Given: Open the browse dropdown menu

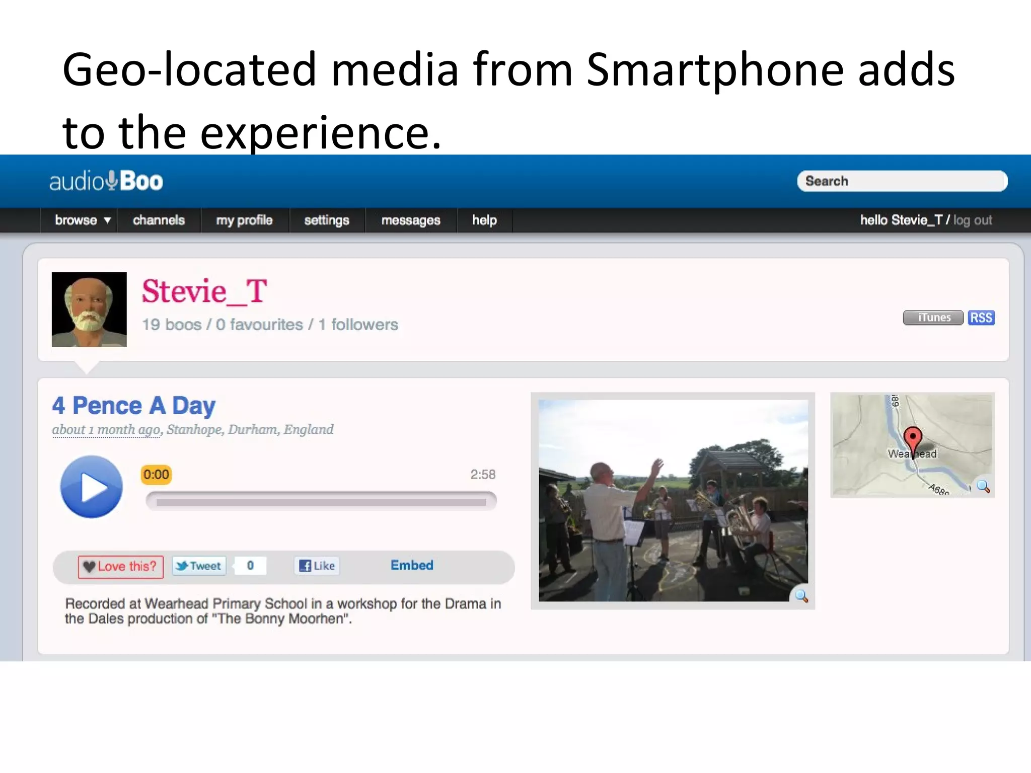Looking at the screenshot, I should pyautogui.click(x=83, y=220).
